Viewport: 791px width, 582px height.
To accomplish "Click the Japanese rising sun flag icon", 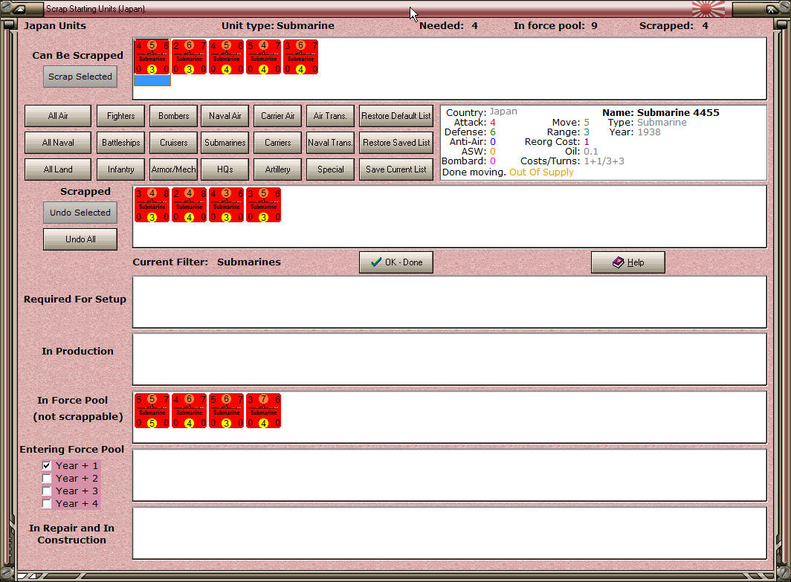I will tap(708, 9).
